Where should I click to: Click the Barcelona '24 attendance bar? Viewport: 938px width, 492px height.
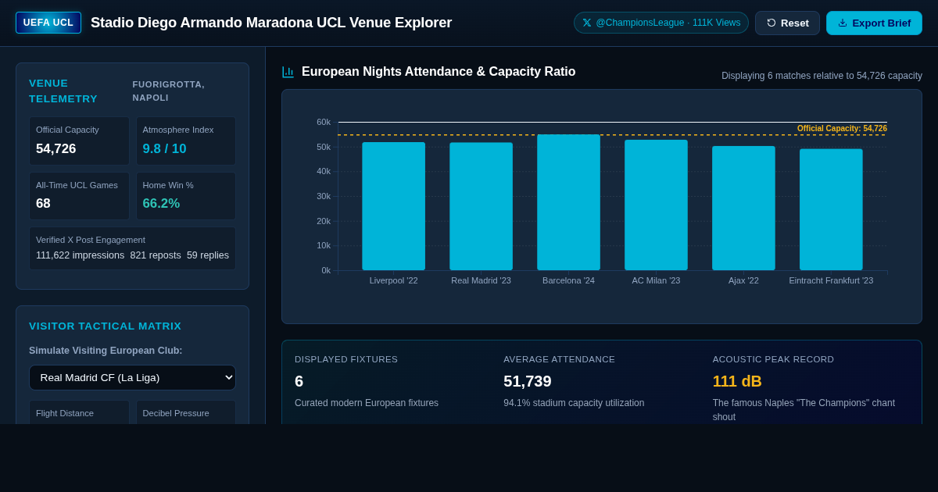[x=569, y=202]
